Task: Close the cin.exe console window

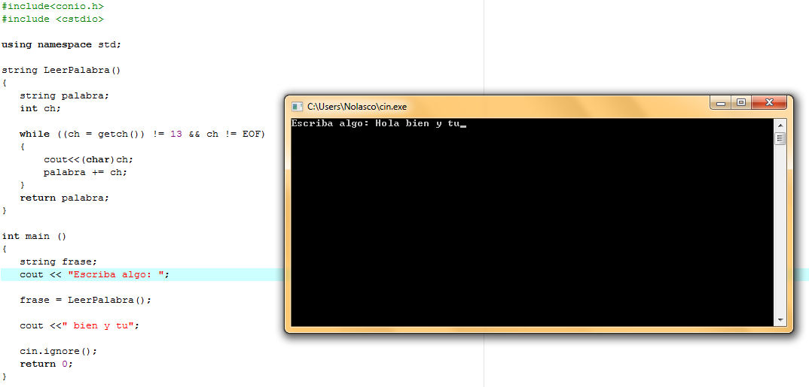Action: click(769, 103)
